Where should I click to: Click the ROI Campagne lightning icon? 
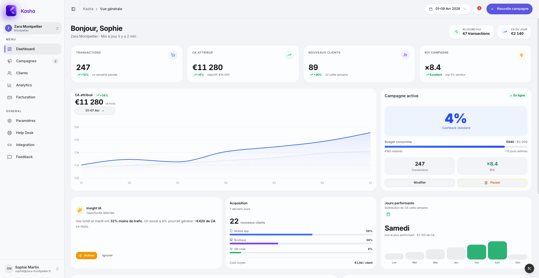click(521, 55)
